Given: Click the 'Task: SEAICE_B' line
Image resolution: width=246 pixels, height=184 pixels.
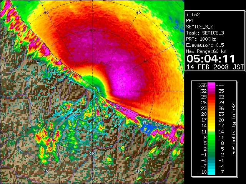Looking at the screenshot, I should [205, 33].
